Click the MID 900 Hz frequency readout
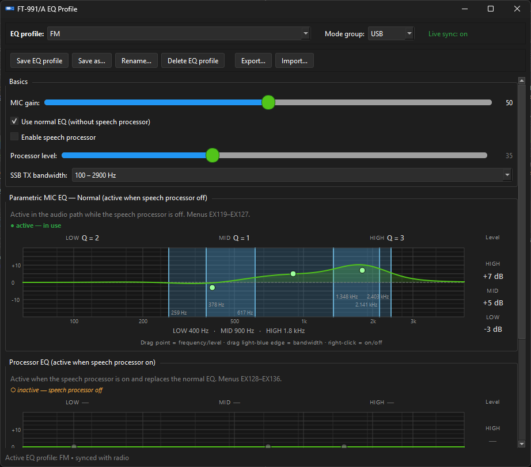This screenshot has height=467, width=531. [x=237, y=331]
